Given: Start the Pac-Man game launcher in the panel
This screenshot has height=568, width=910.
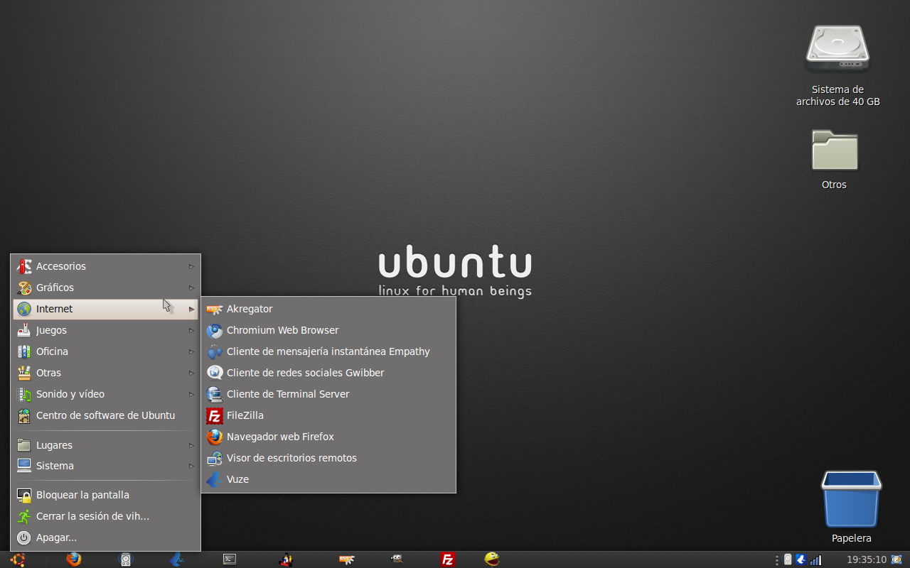Looking at the screenshot, I should click(492, 559).
